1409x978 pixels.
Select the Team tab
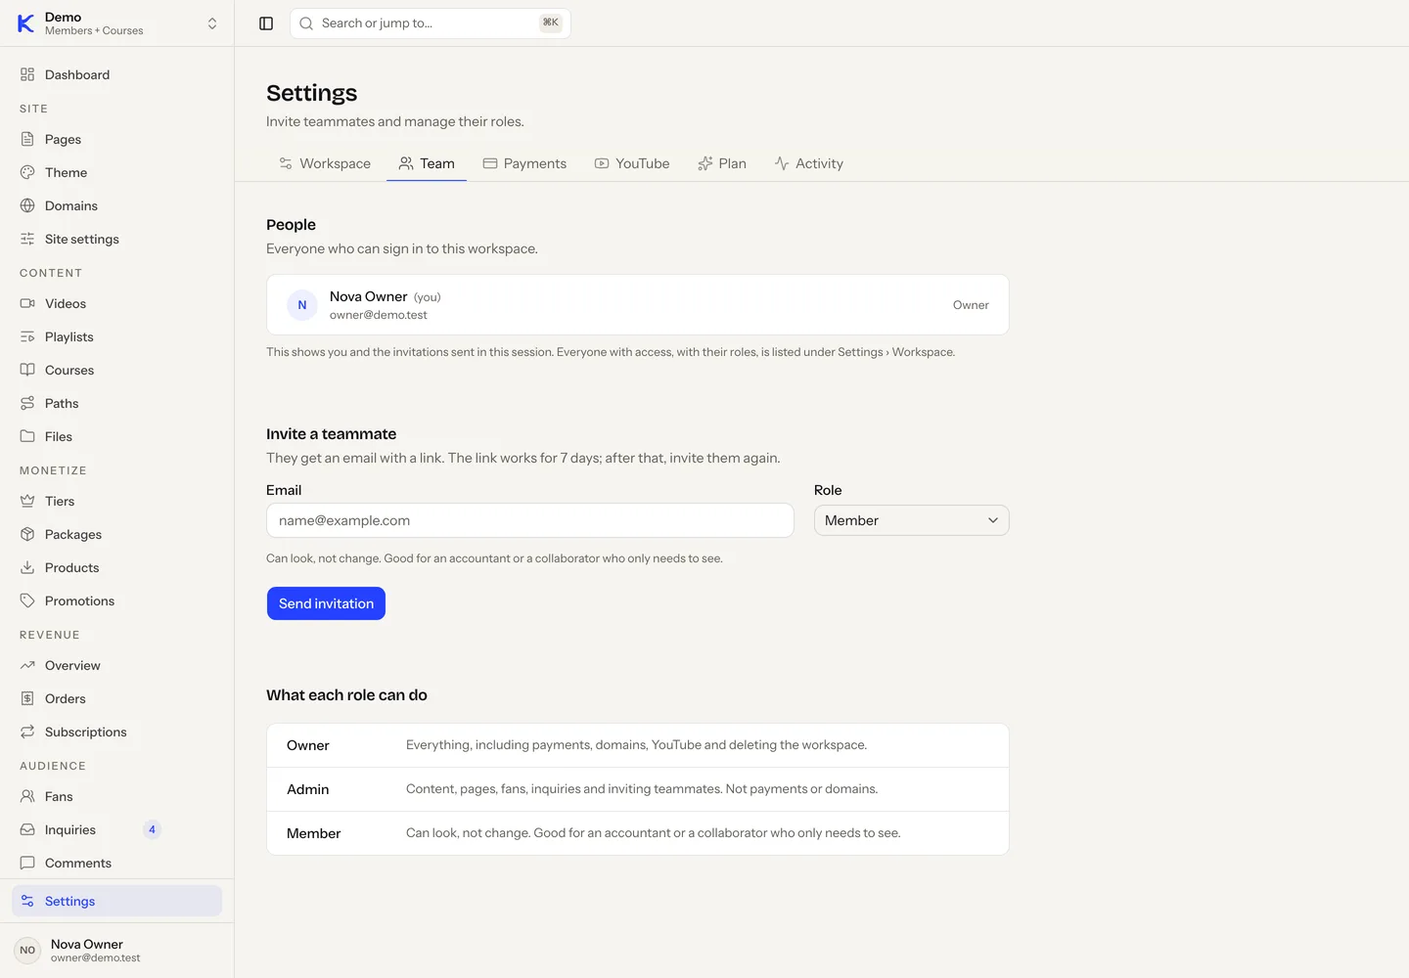click(427, 163)
